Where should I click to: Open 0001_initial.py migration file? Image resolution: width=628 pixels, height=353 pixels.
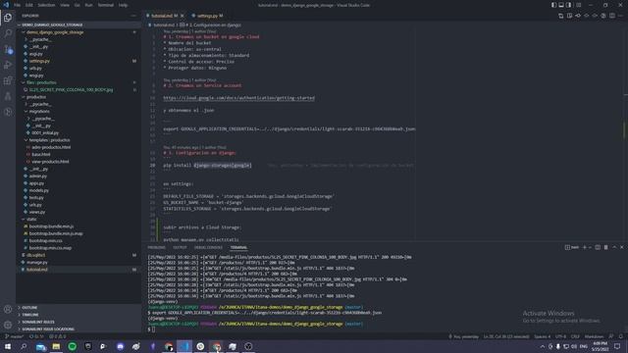(45, 133)
